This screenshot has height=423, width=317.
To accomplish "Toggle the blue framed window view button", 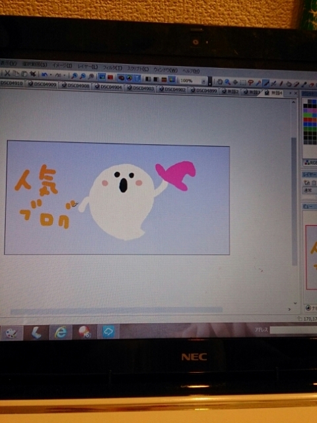I will [x=102, y=77].
